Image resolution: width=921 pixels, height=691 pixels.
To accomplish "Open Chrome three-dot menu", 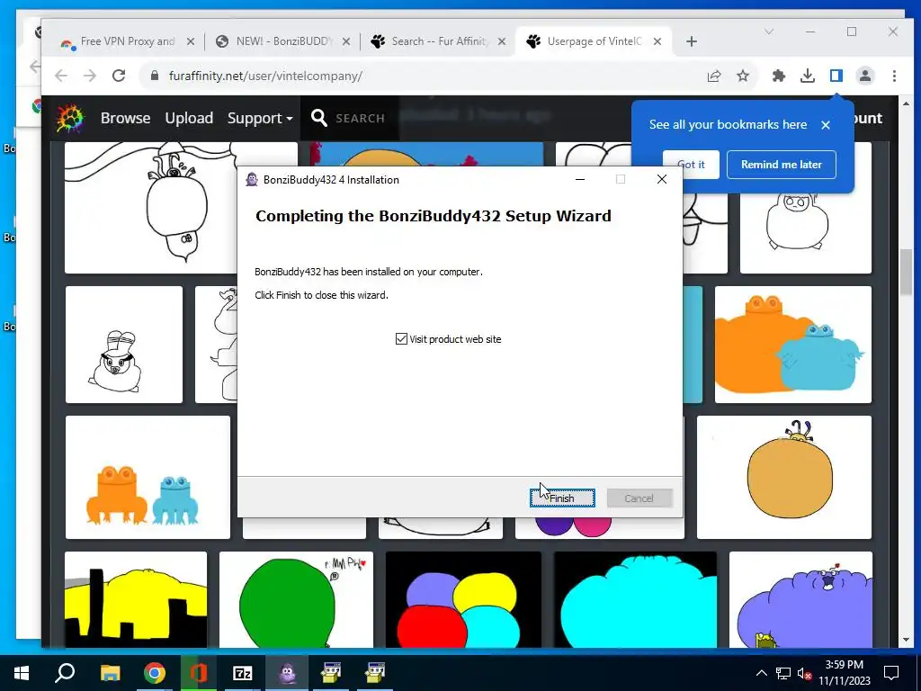I will [x=894, y=76].
